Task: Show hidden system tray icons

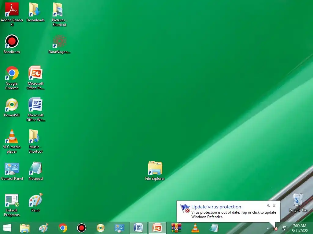Action: 267,228
